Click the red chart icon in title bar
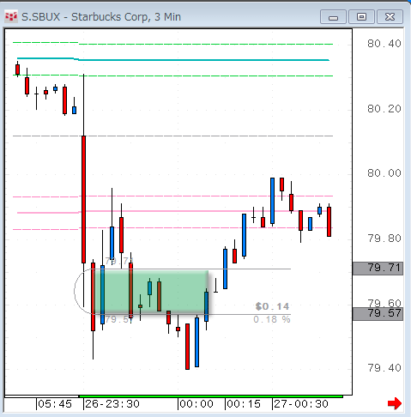411x417 pixels. (11, 17)
